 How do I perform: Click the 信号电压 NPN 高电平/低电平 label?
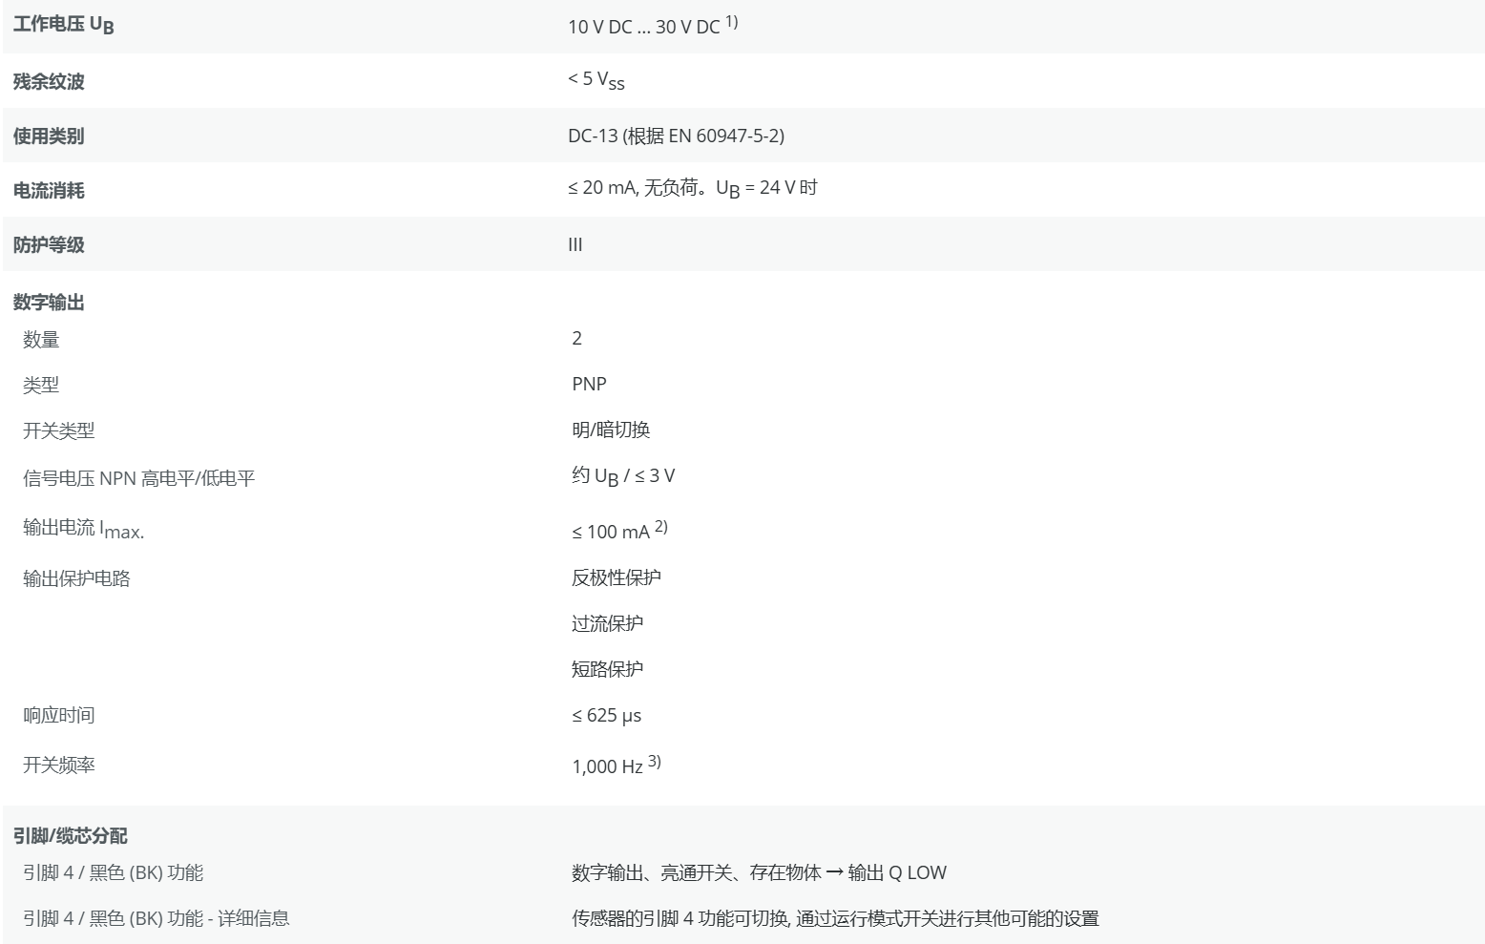(x=138, y=478)
